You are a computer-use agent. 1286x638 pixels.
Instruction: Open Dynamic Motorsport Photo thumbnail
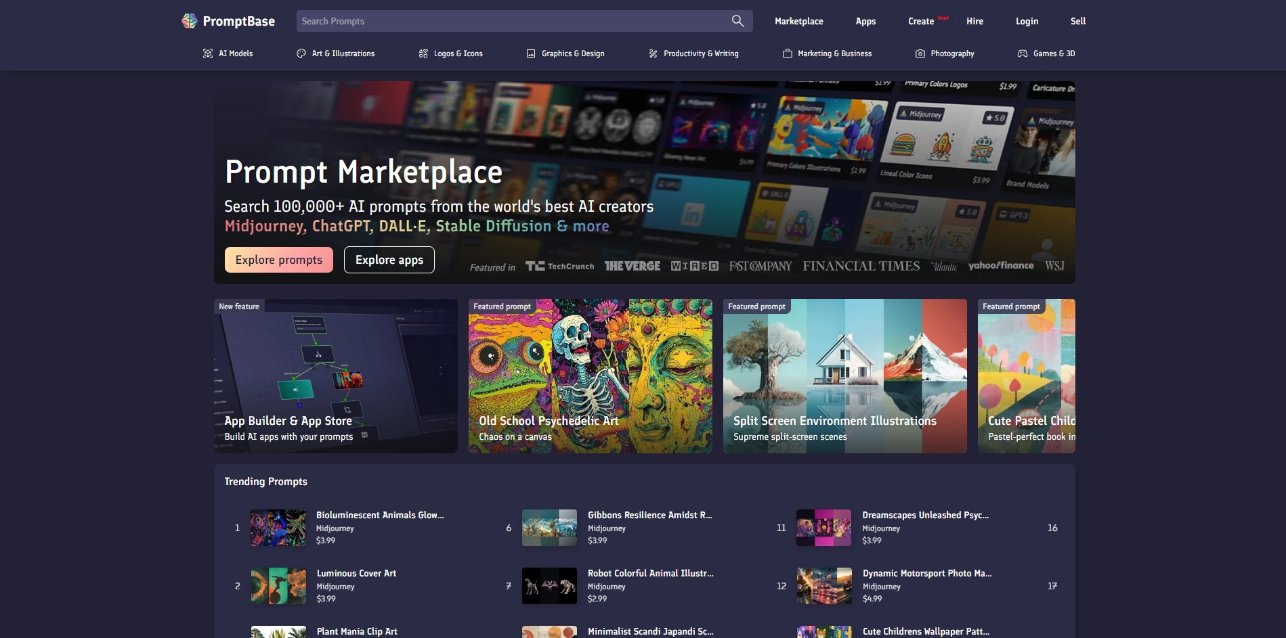824,586
